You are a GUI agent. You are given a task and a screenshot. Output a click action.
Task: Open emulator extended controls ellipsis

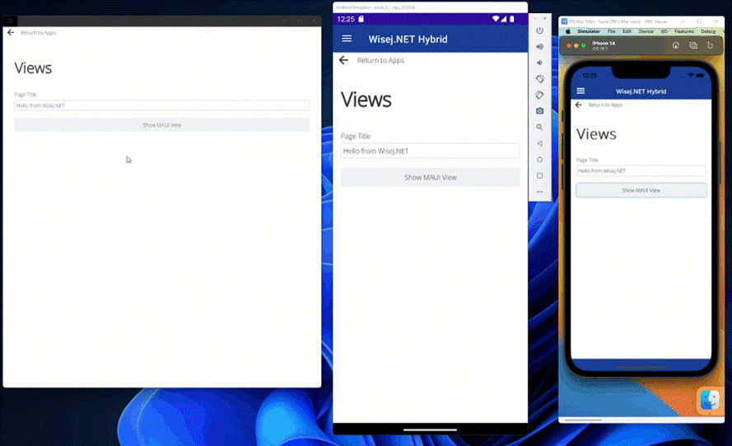coord(539,192)
